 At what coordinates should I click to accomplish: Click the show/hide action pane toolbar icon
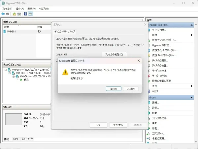coord(31,14)
